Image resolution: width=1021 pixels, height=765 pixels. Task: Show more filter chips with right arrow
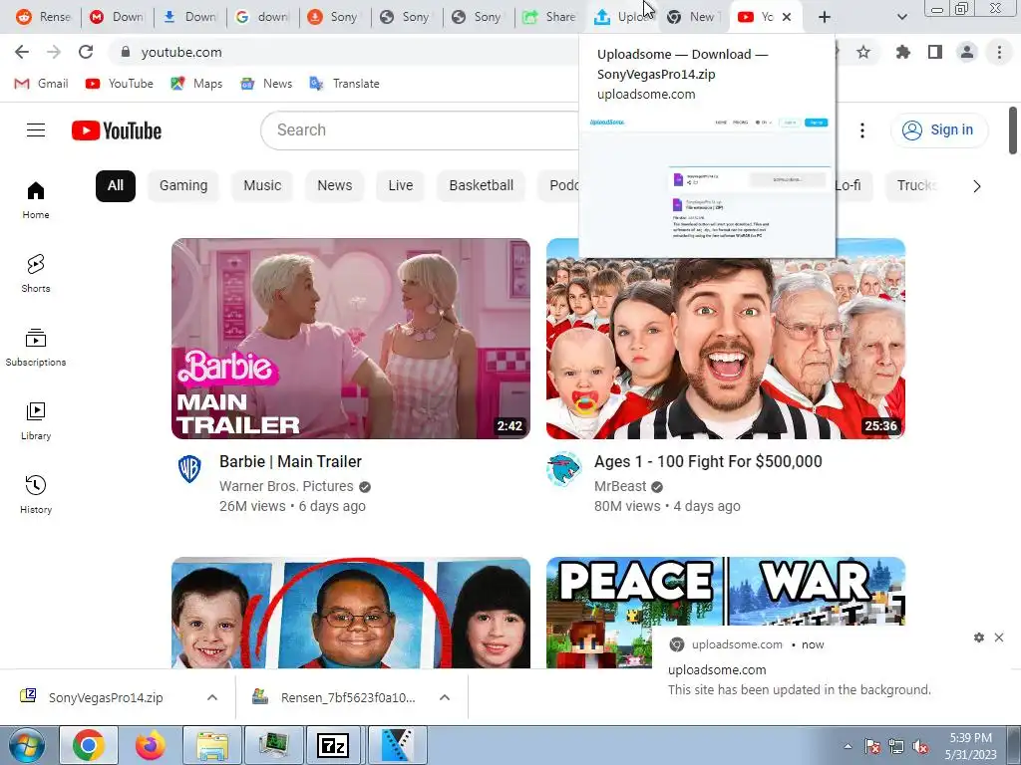[976, 186]
